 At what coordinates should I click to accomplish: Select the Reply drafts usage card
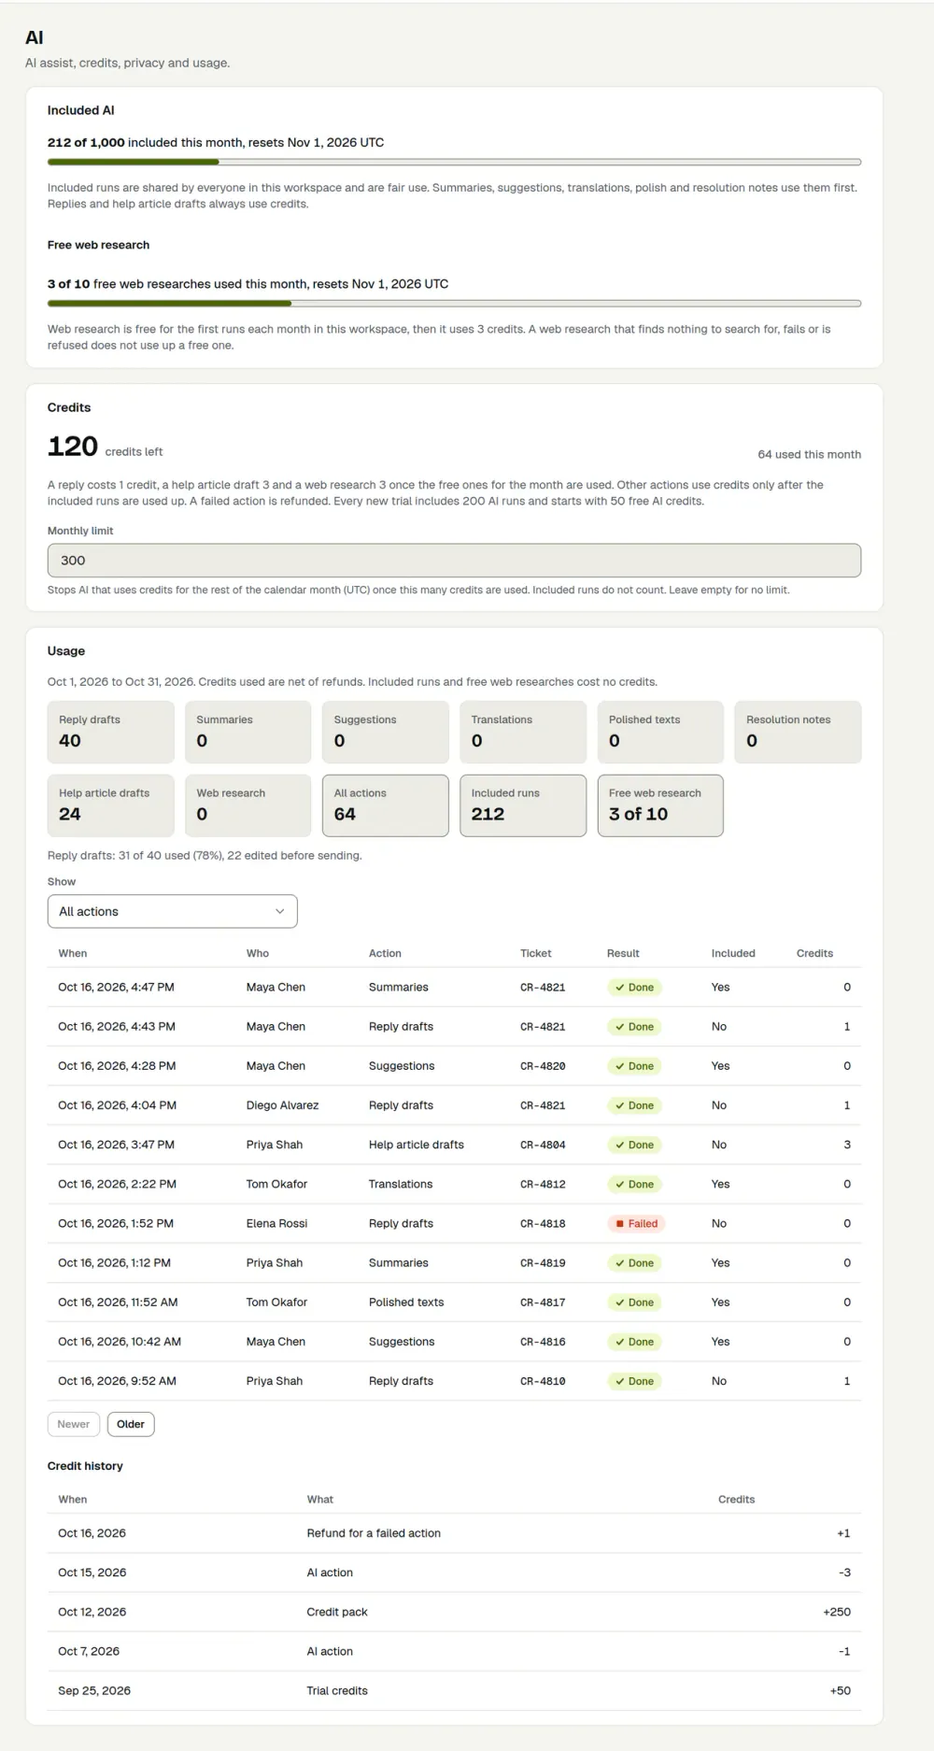click(110, 732)
